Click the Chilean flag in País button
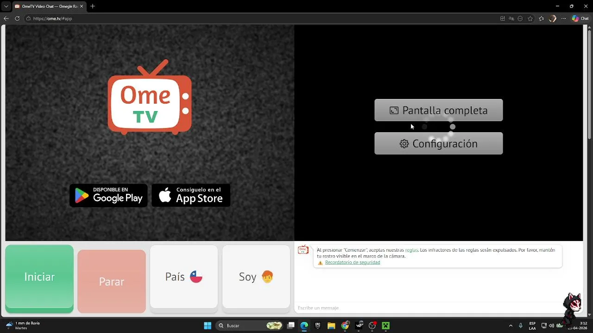The width and height of the screenshot is (593, 333). pyautogui.click(x=196, y=277)
